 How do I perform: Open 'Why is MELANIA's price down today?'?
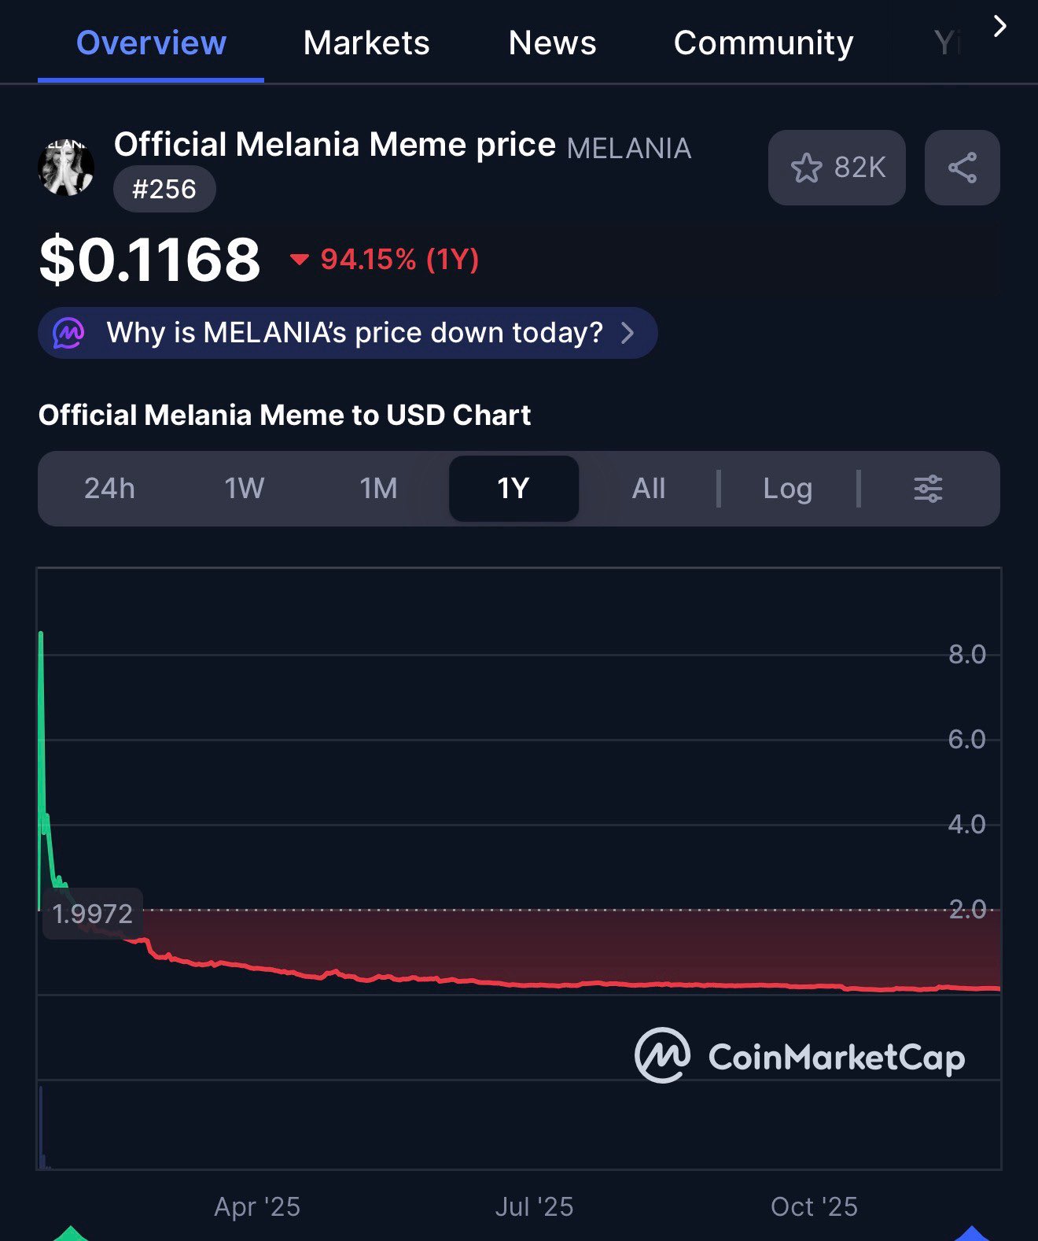pos(354,333)
